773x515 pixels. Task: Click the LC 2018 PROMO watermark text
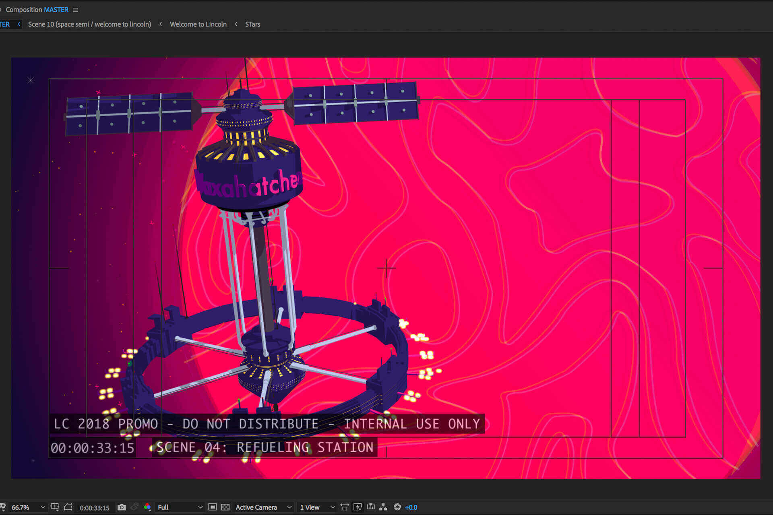click(267, 424)
